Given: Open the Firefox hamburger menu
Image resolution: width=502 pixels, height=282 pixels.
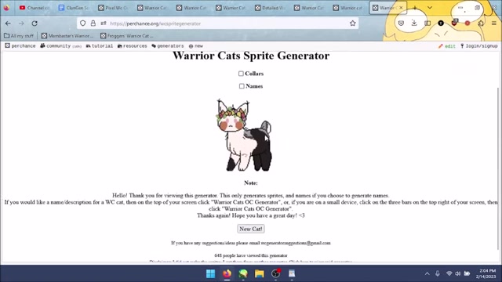Looking at the screenshot, I should pos(494,23).
